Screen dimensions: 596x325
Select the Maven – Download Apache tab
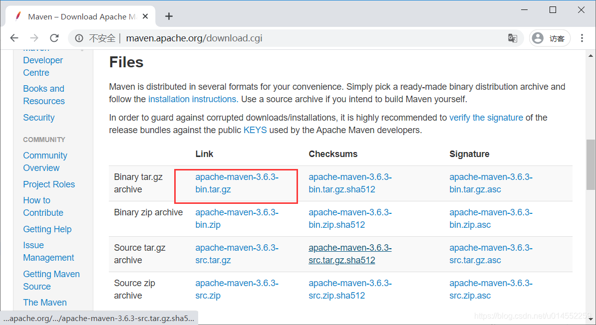pos(80,16)
